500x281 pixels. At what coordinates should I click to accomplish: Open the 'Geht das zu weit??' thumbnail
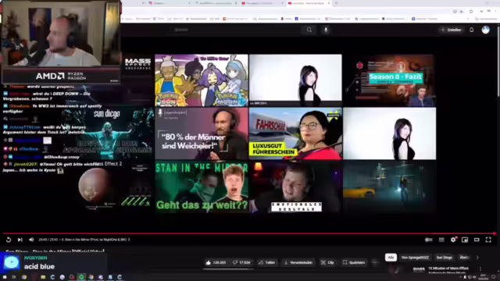tap(202, 187)
